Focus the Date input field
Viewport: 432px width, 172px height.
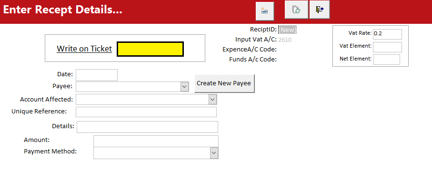click(97, 75)
